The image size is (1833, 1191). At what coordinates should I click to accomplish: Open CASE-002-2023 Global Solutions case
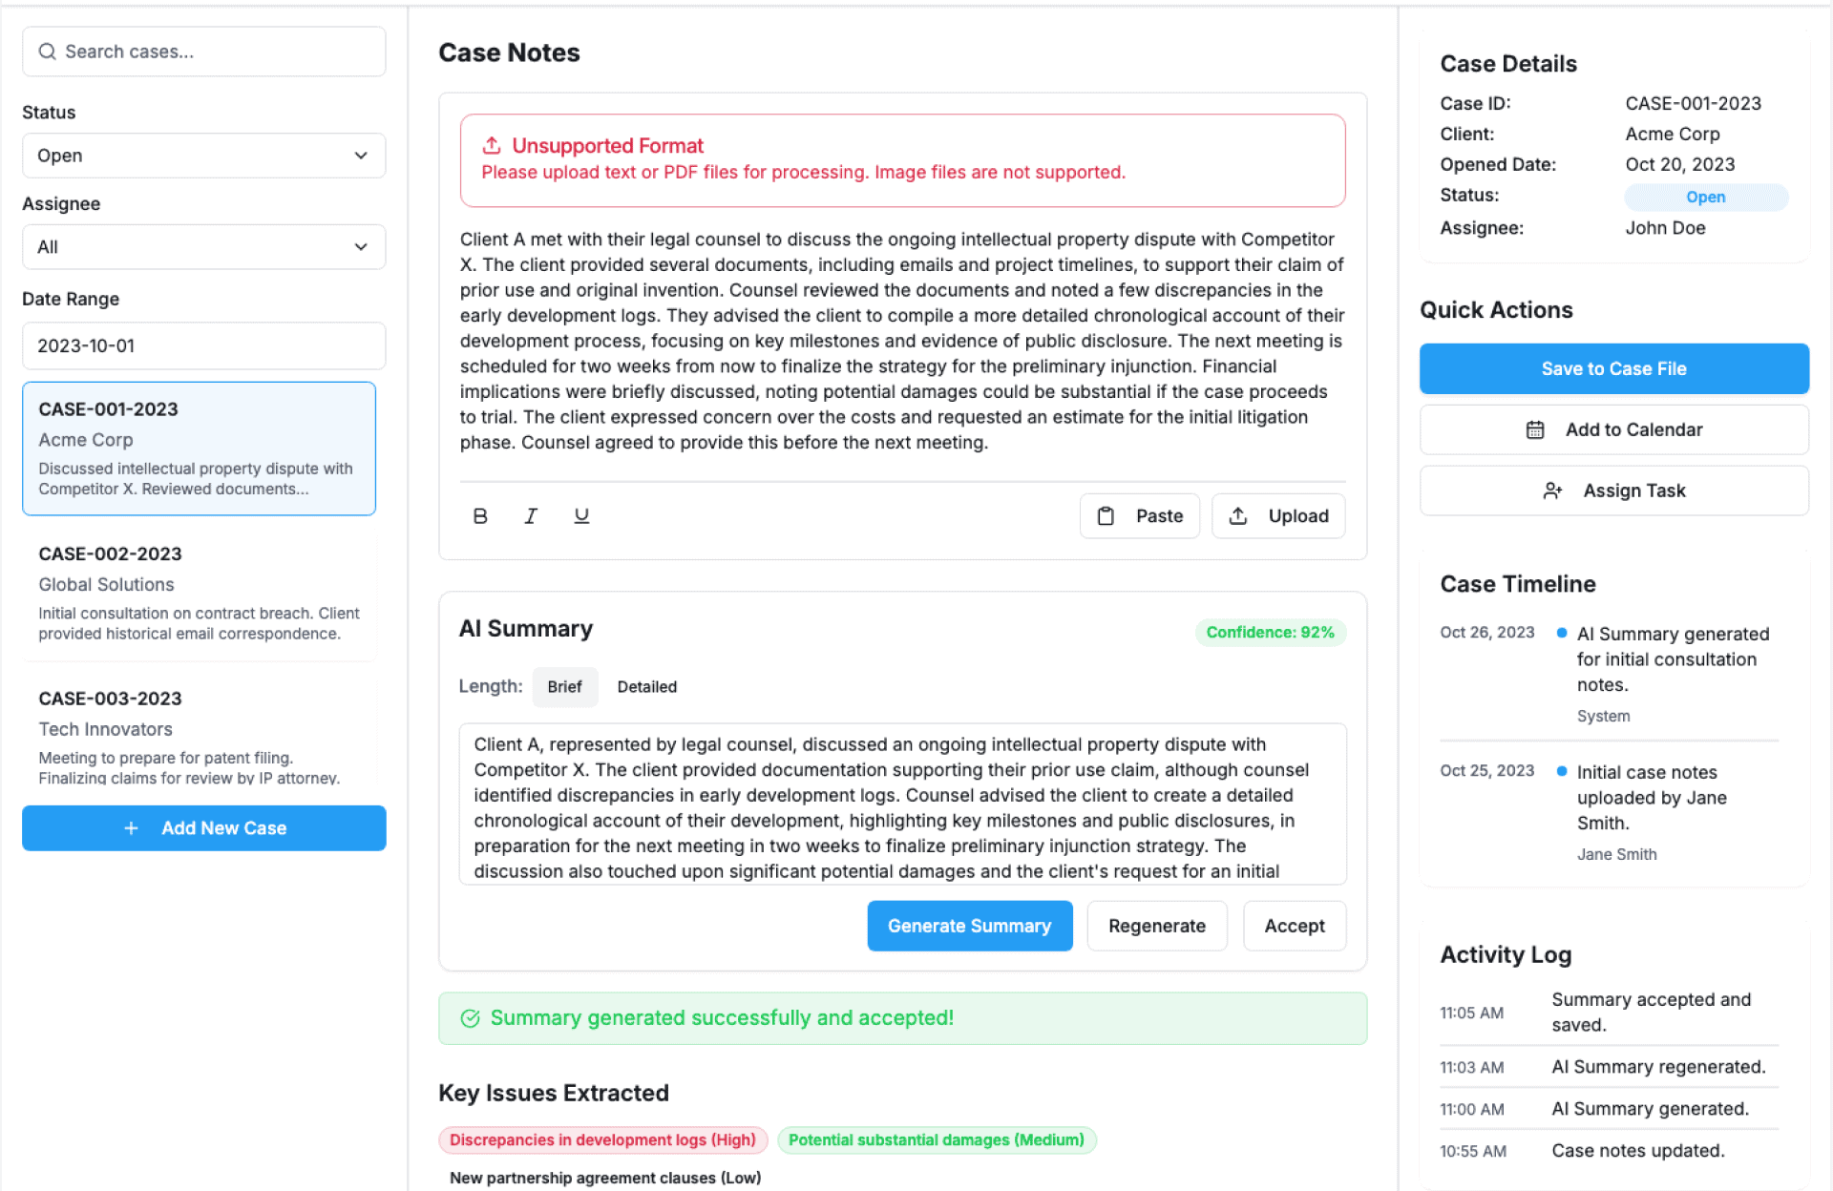click(199, 593)
